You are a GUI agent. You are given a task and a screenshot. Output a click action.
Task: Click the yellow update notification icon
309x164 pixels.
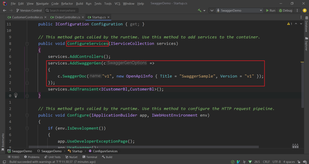pyautogui.click(x=304, y=11)
